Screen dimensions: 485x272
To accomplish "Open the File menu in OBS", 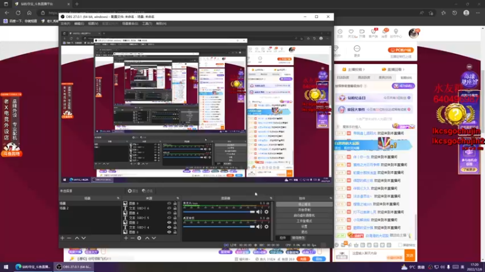I will coord(65,24).
